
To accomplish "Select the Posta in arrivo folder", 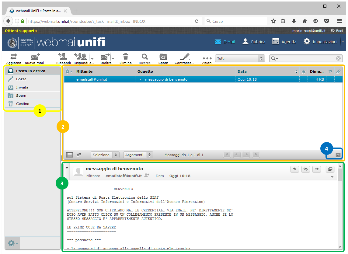I will [x=33, y=71].
